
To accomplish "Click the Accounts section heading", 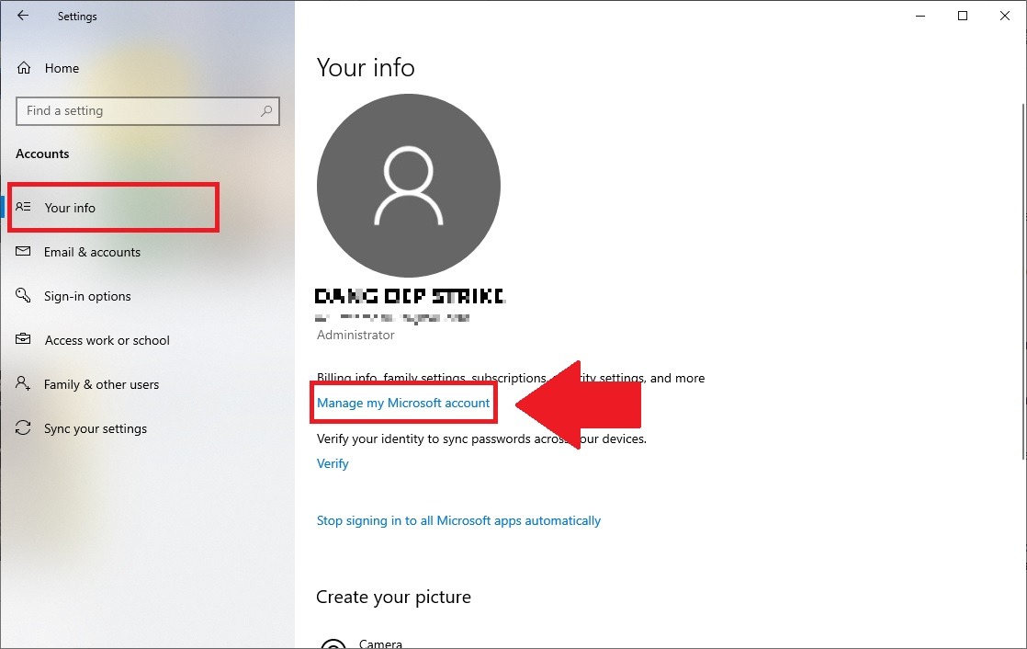I will click(42, 154).
